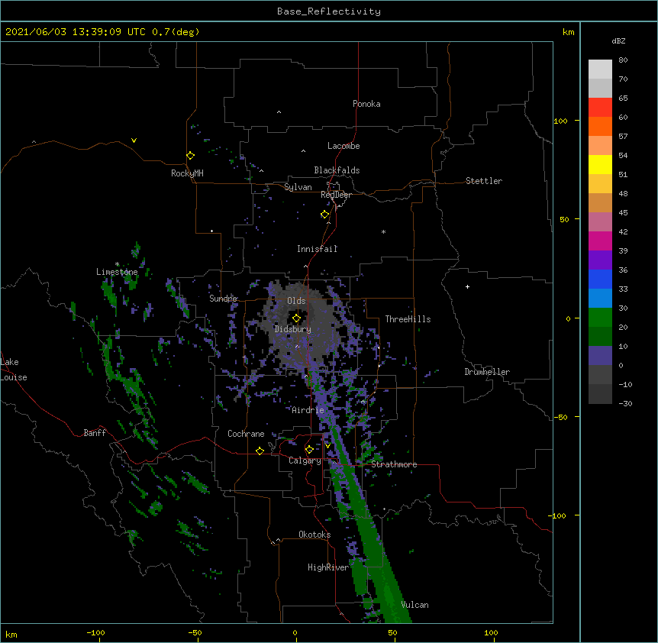Click the dBZ legend heading

pyautogui.click(x=618, y=41)
